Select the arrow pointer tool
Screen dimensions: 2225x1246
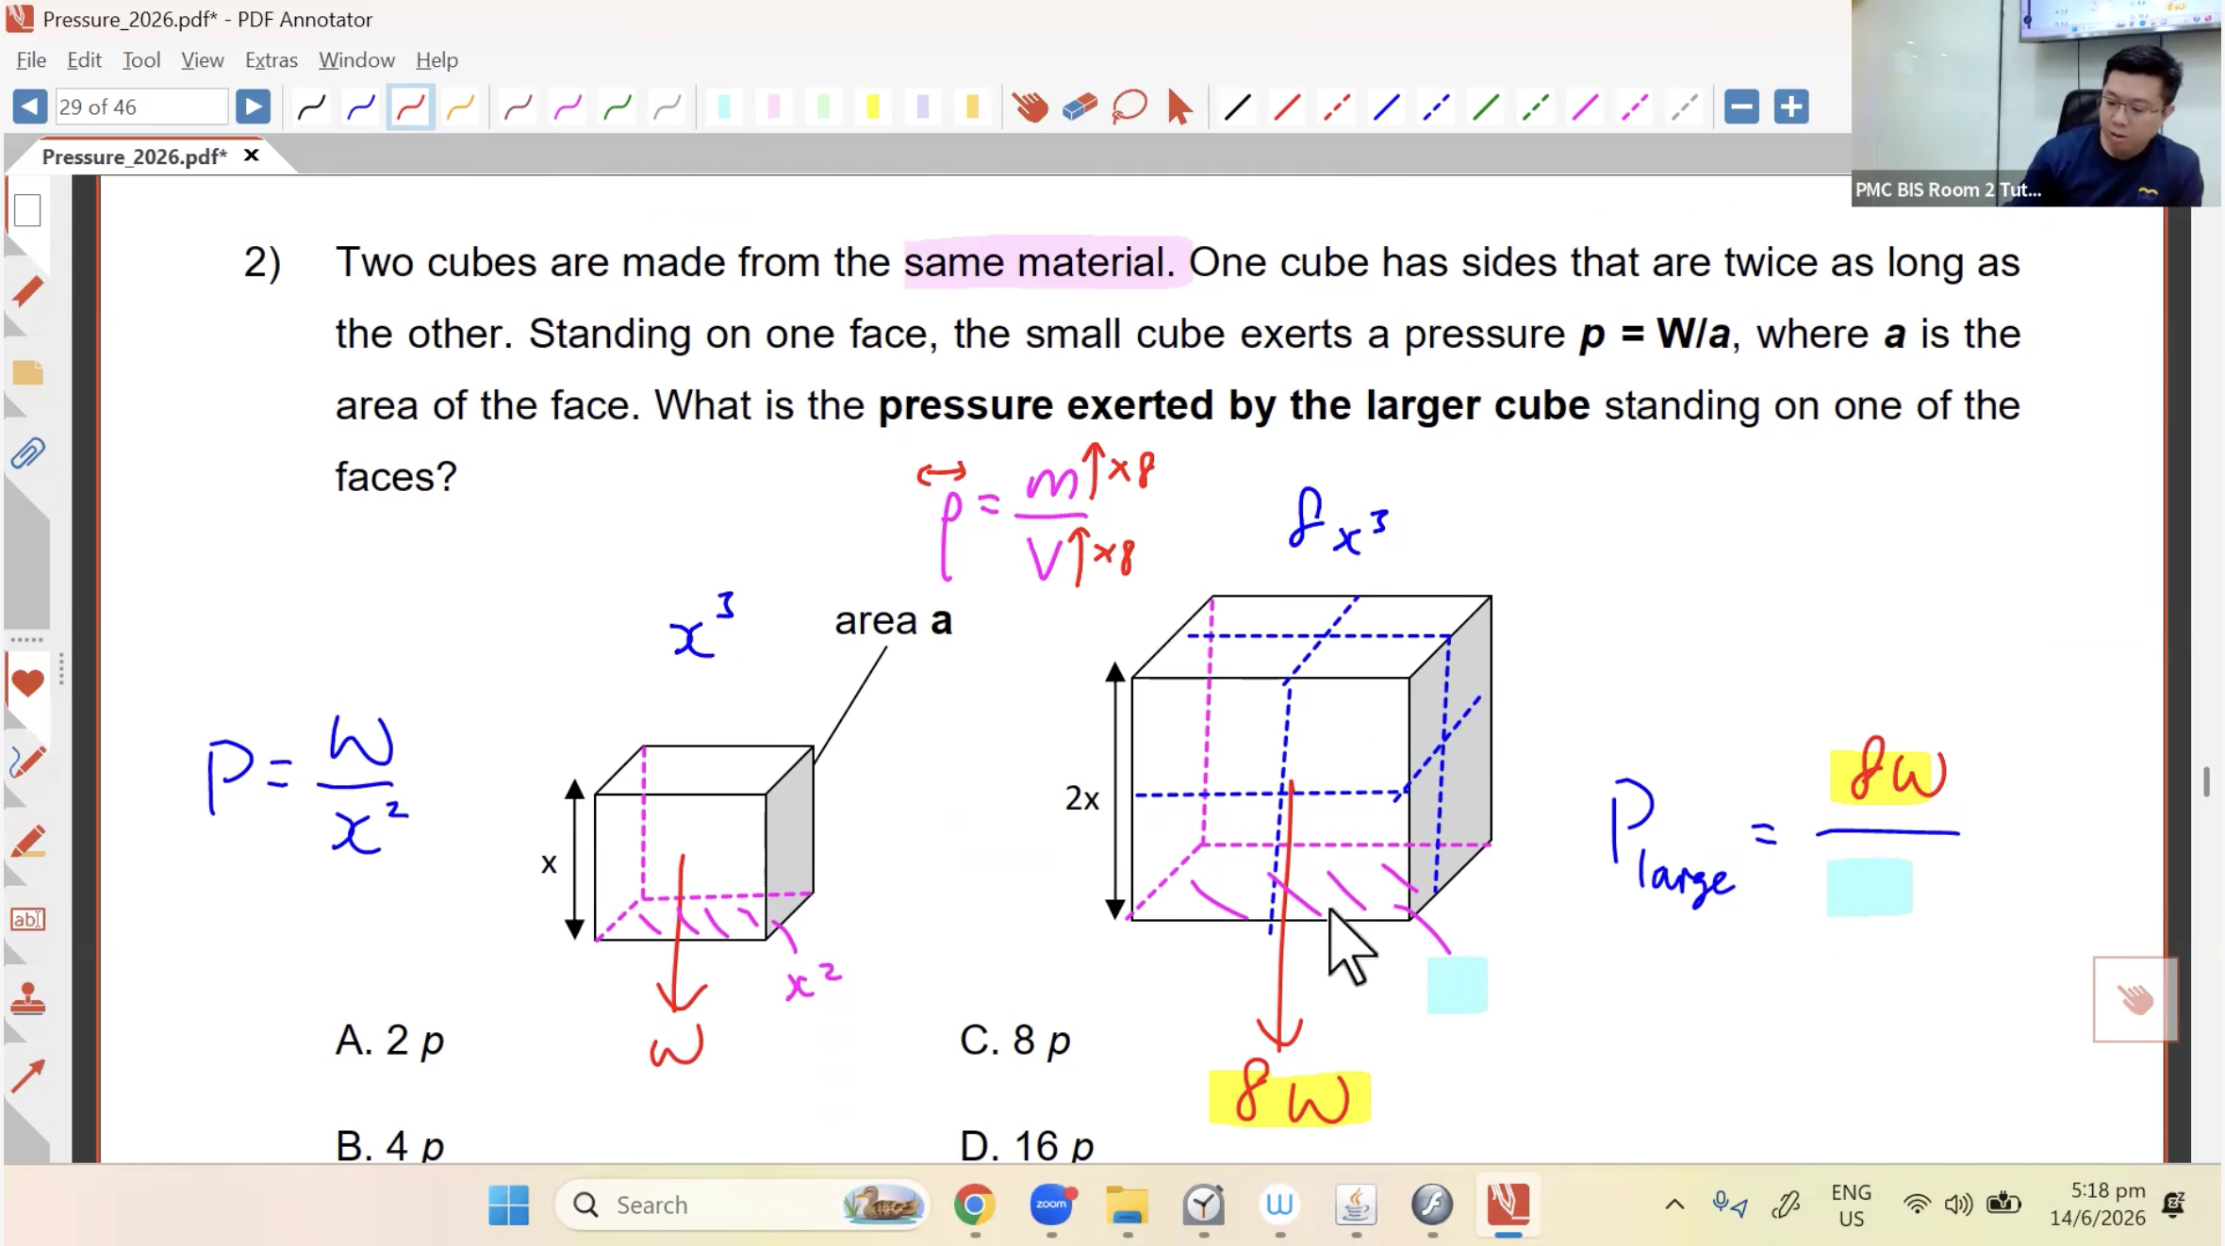[x=1178, y=107]
